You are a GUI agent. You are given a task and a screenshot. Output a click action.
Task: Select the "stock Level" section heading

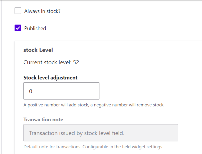(x=38, y=50)
